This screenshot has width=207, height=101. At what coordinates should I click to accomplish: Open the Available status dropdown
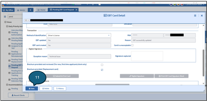point(80,4)
